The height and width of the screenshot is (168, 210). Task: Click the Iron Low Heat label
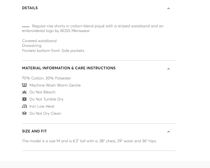point(42,106)
